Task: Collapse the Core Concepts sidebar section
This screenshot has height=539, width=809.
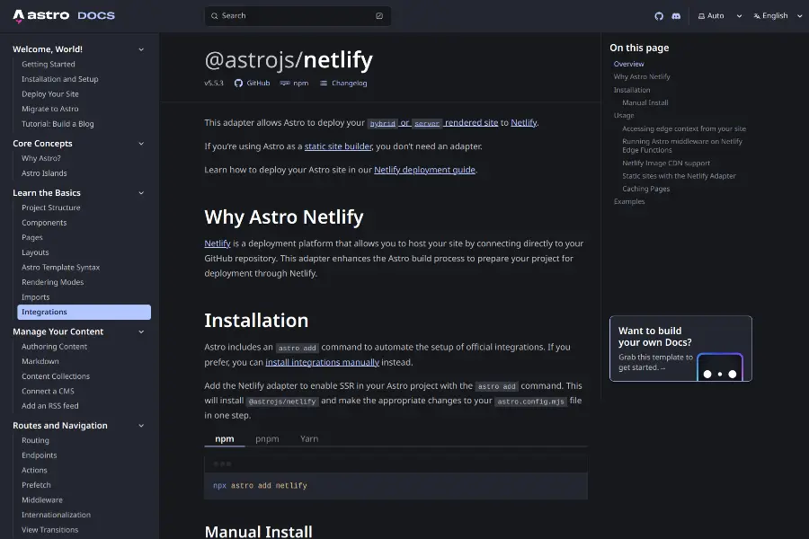Action: pos(141,144)
